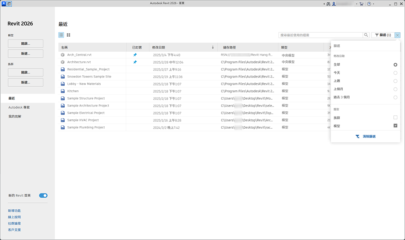Image resolution: width=405 pixels, height=240 pixels.
Task: Select 過去 3 個月 radio button
Action: 395,98
